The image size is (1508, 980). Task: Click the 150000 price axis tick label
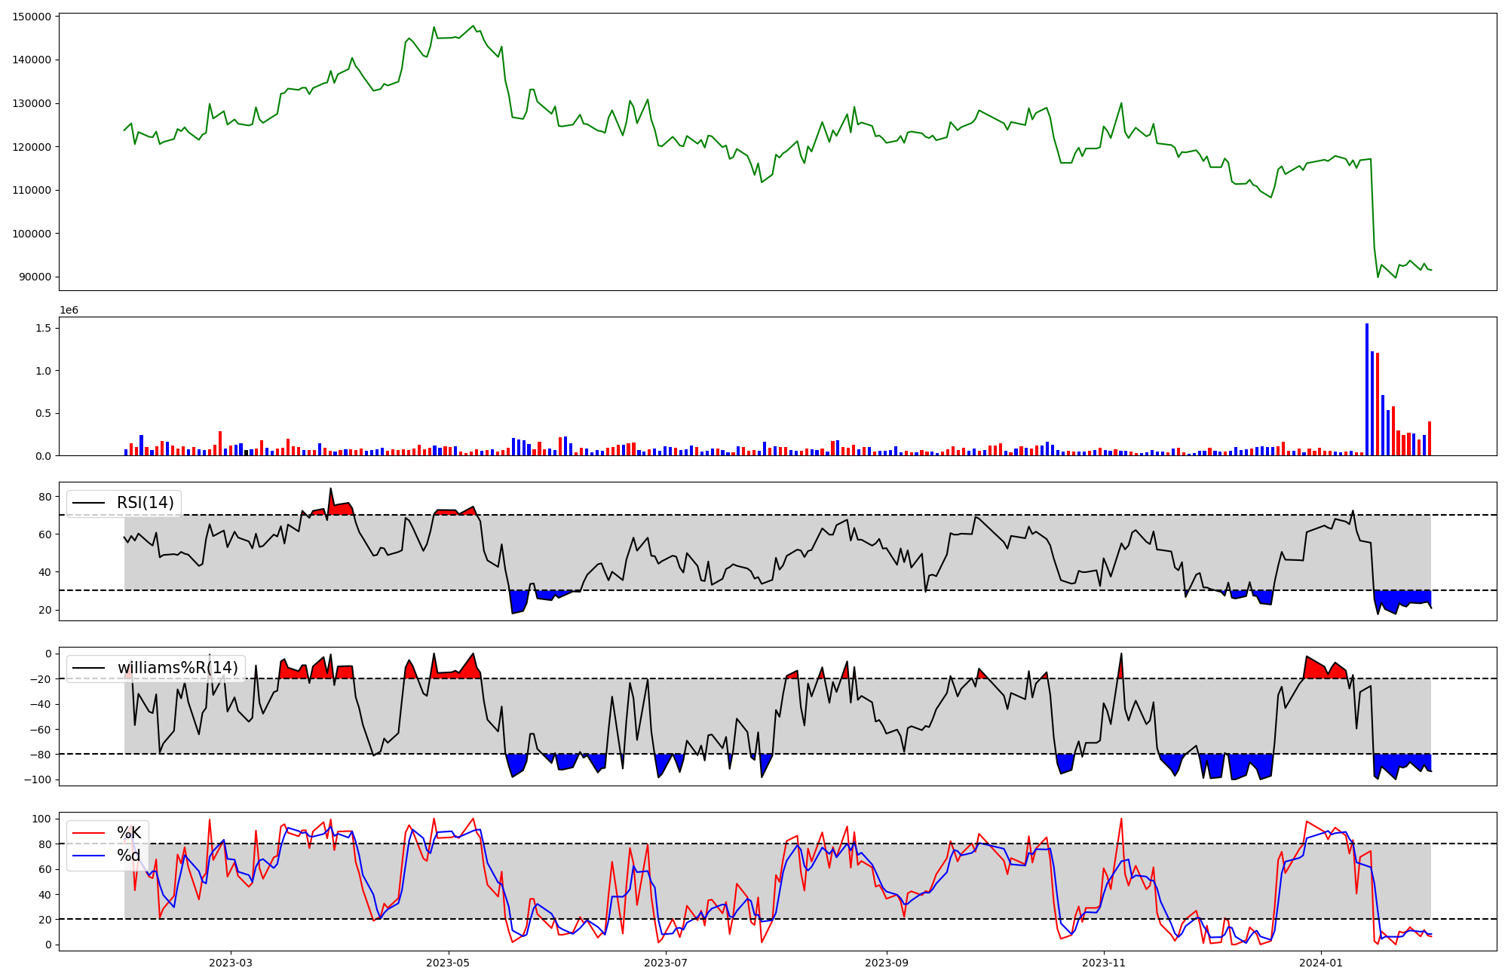[32, 17]
